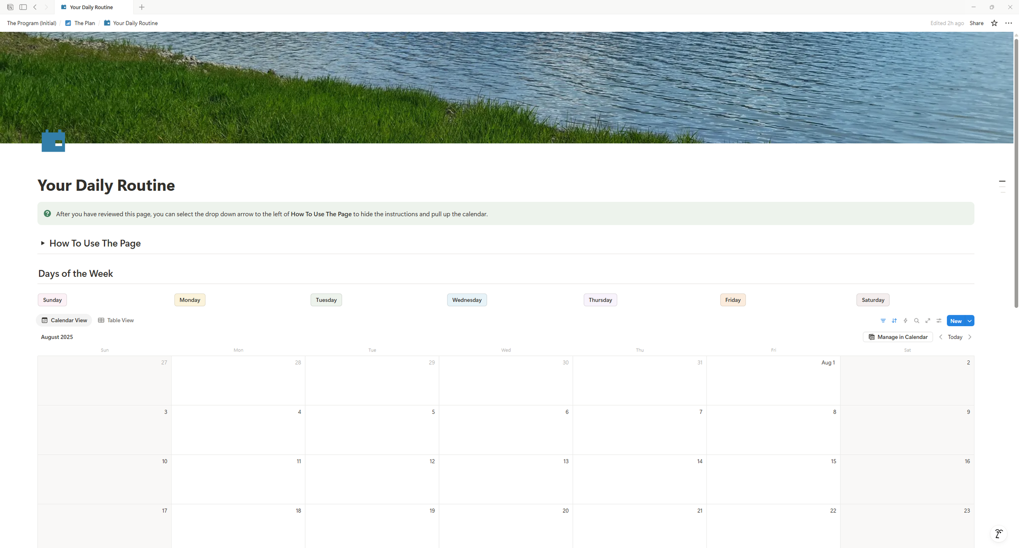Screen dimensions: 1019x548
Task: Open view settings sliders icon
Action: (x=939, y=320)
